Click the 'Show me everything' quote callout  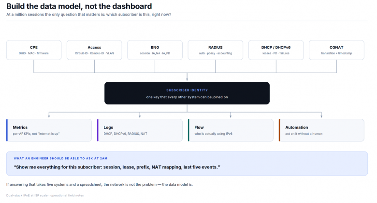(x=187, y=164)
